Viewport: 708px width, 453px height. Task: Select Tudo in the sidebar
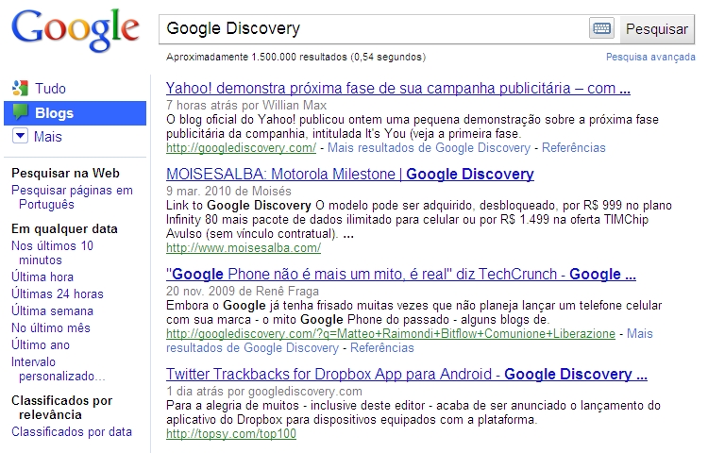[50, 89]
